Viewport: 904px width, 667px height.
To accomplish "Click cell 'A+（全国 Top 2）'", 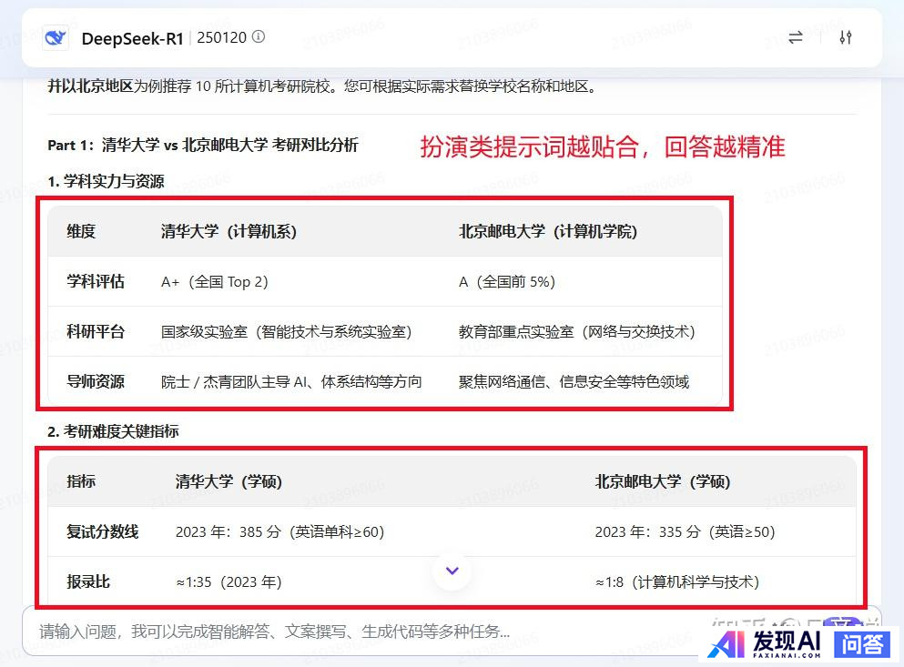I will pos(215,282).
